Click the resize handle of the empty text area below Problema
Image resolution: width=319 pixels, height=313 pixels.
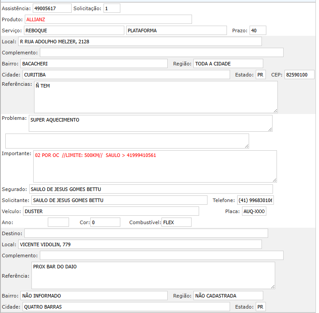tap(246, 146)
